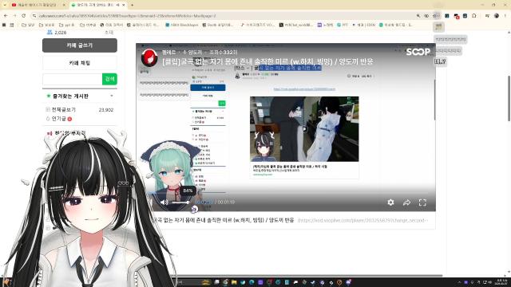
Task: Open the 전체글보기 board link
Action: (64, 110)
